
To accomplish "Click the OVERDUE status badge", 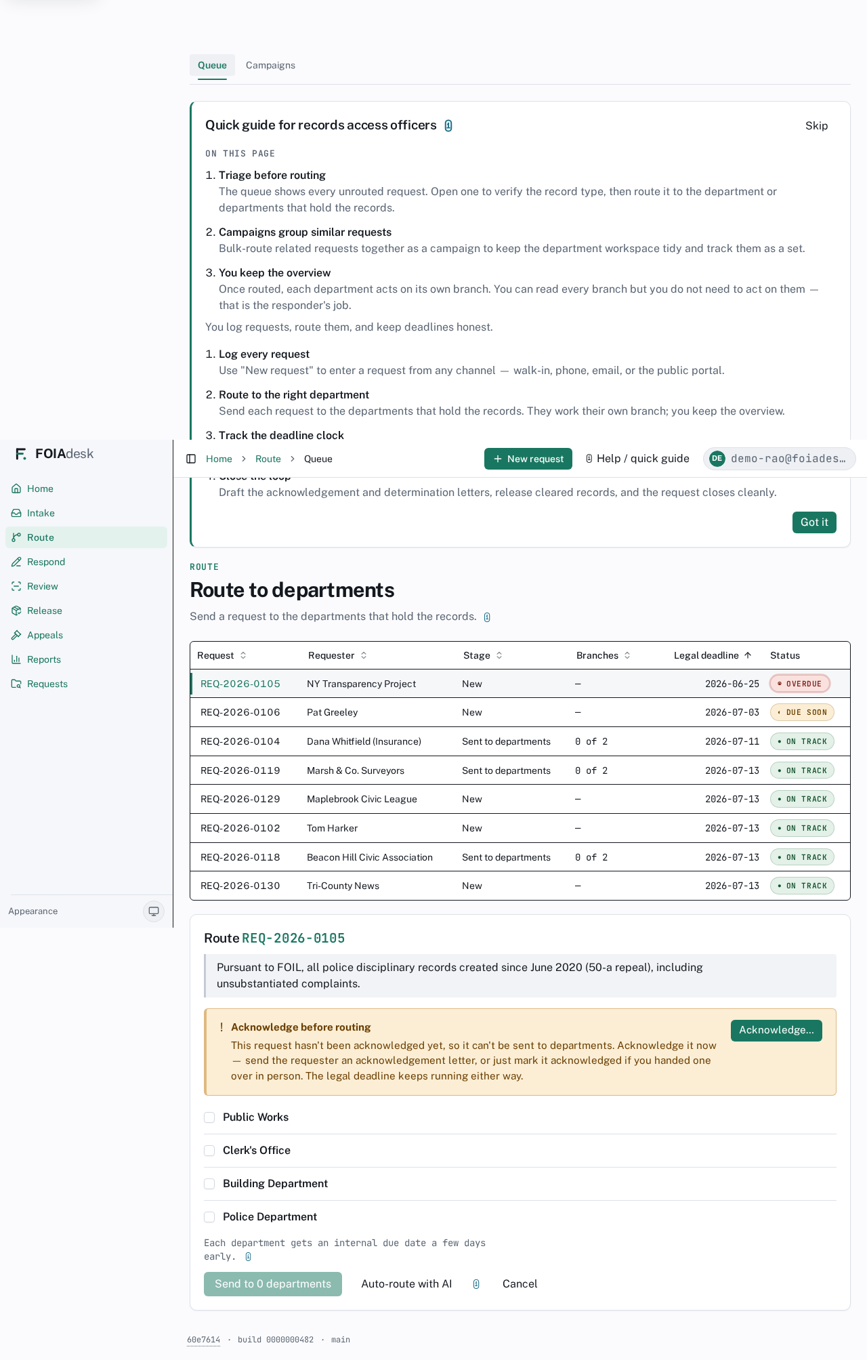I will tap(800, 684).
